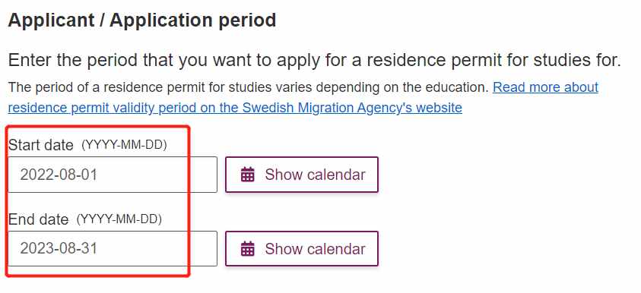
Task: Click "Show calendar" text in the lower button
Action: click(x=315, y=249)
